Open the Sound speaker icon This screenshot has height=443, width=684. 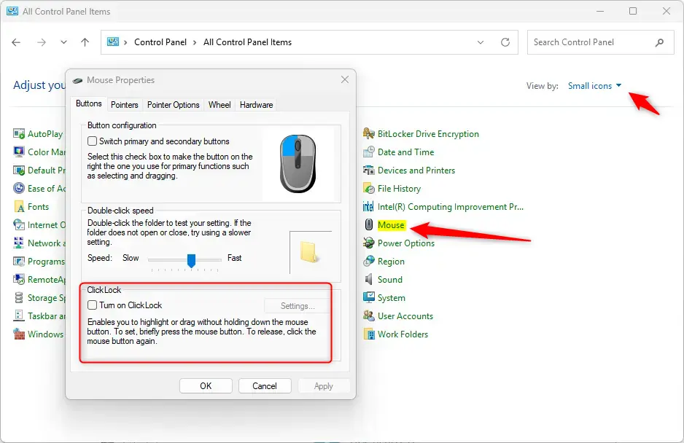[x=368, y=280]
